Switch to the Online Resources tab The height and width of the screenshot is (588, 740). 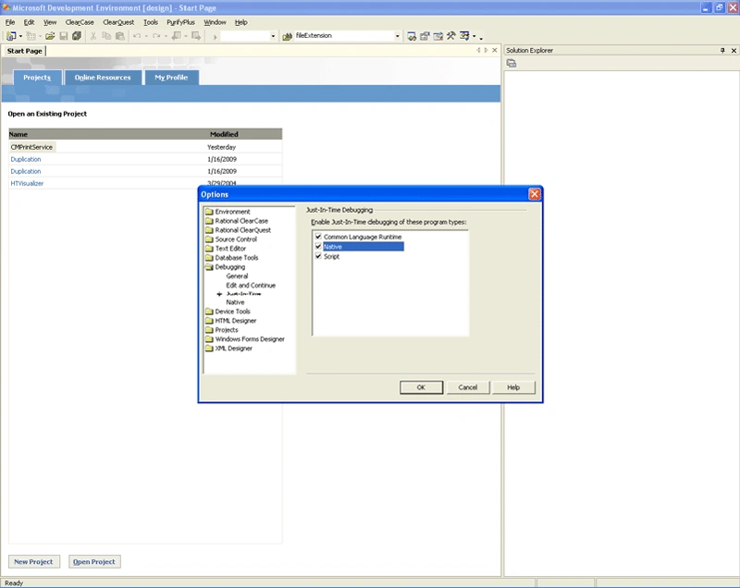(x=103, y=78)
